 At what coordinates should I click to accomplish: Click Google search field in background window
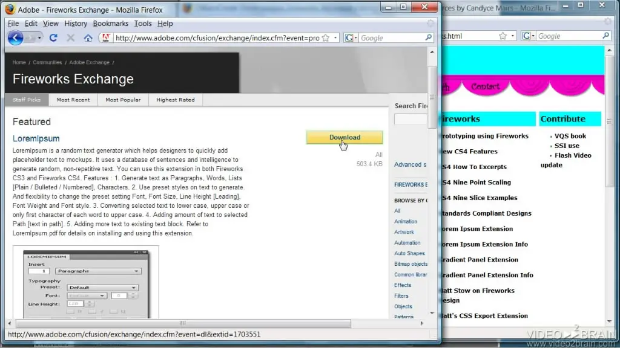coord(569,36)
